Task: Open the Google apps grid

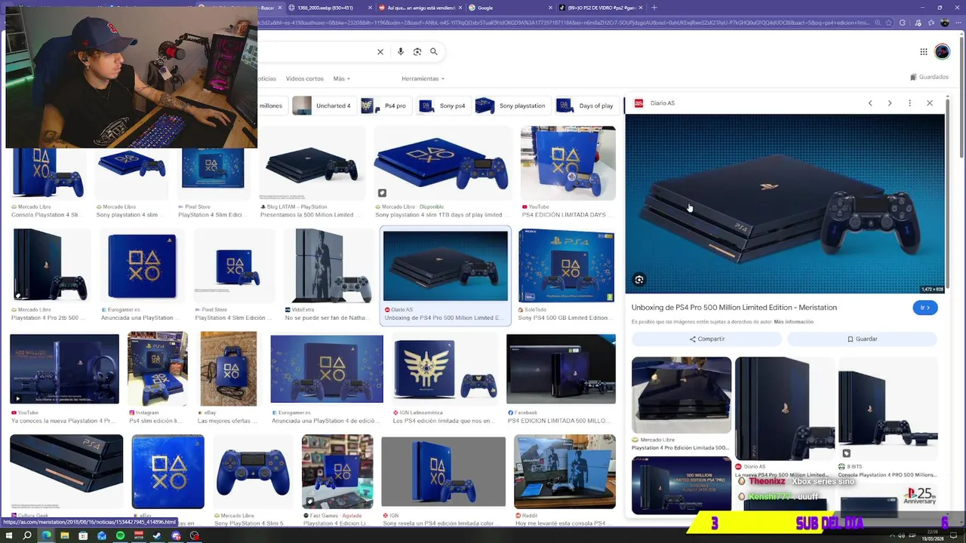Action: (x=923, y=52)
